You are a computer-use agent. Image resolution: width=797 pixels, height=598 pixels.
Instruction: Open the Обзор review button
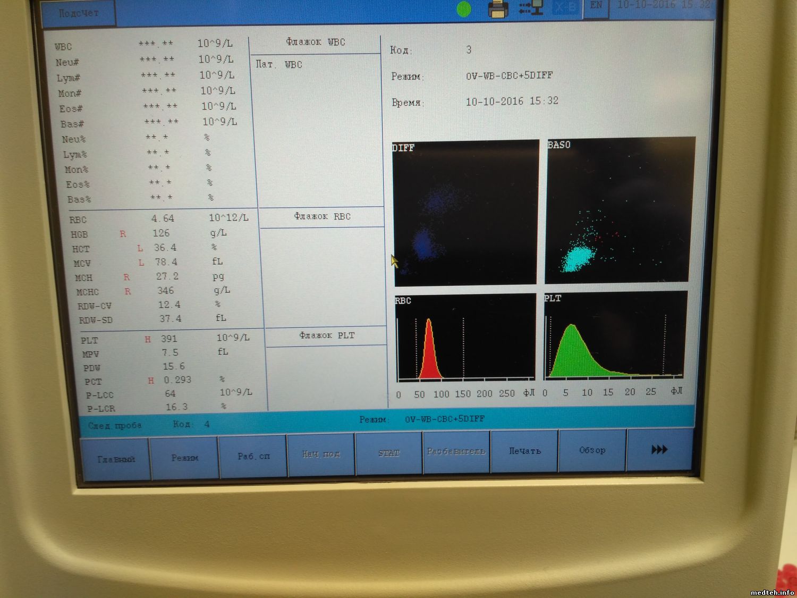tap(592, 450)
